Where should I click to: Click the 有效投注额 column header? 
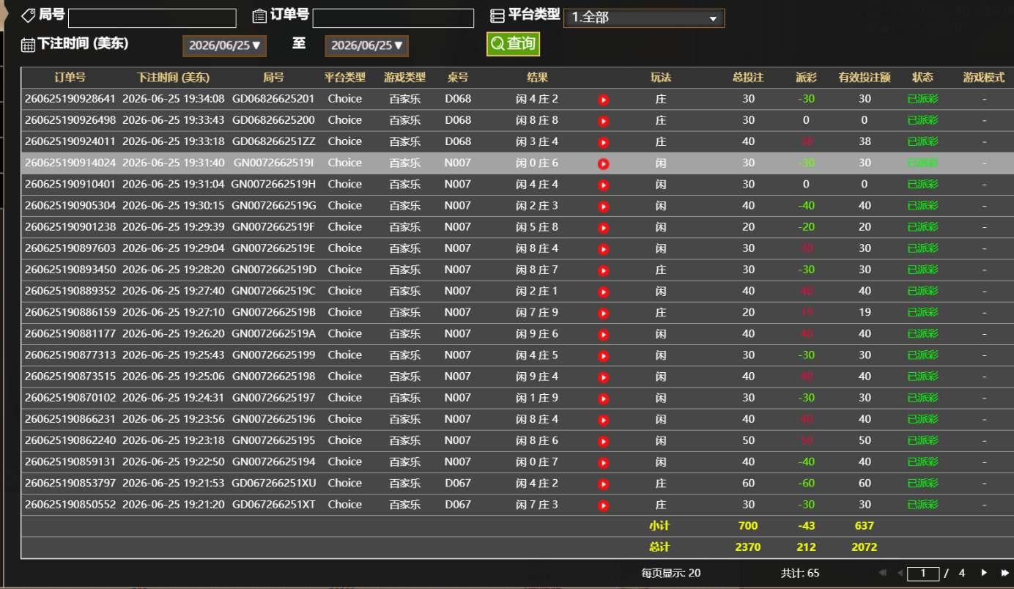(865, 77)
